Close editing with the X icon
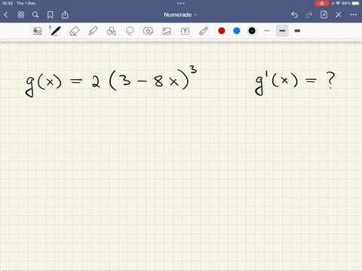The width and height of the screenshot is (362, 271). (339, 15)
